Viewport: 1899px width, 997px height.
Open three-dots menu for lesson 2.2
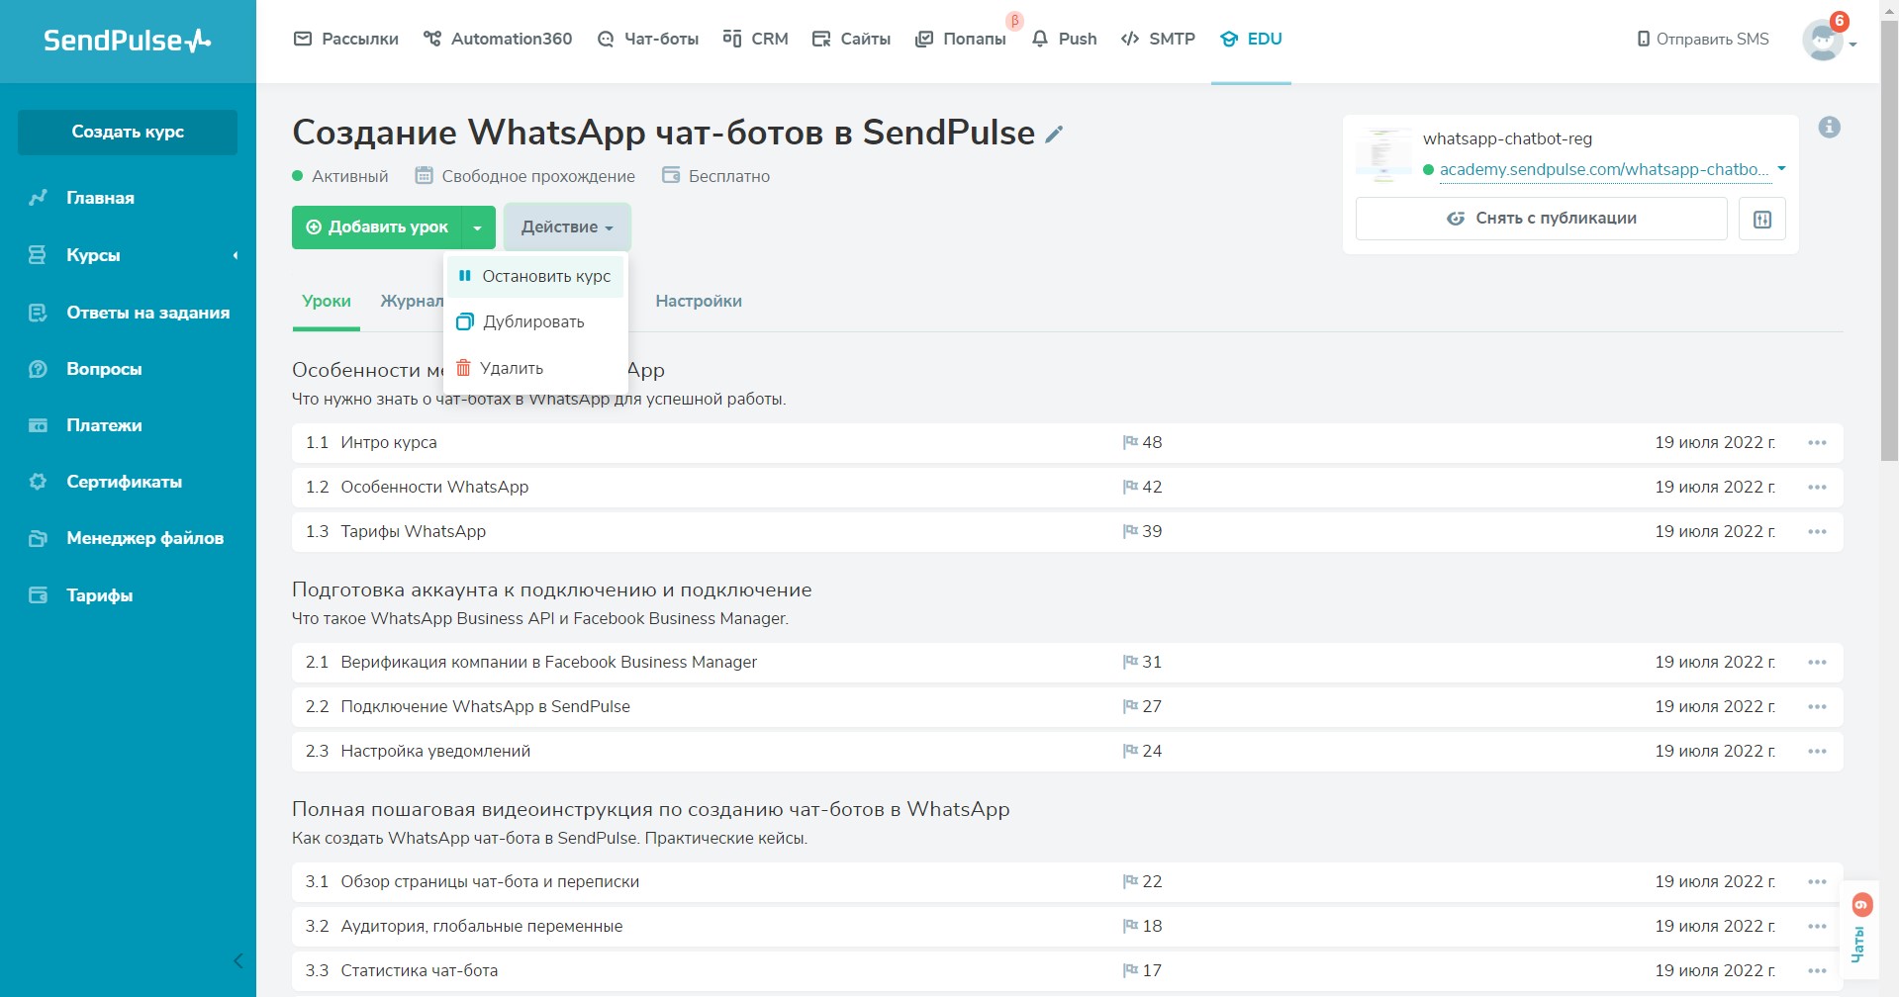point(1817,706)
